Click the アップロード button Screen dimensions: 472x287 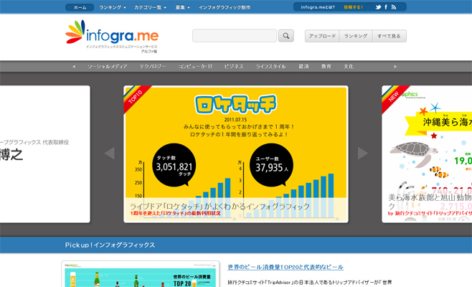coord(322,36)
